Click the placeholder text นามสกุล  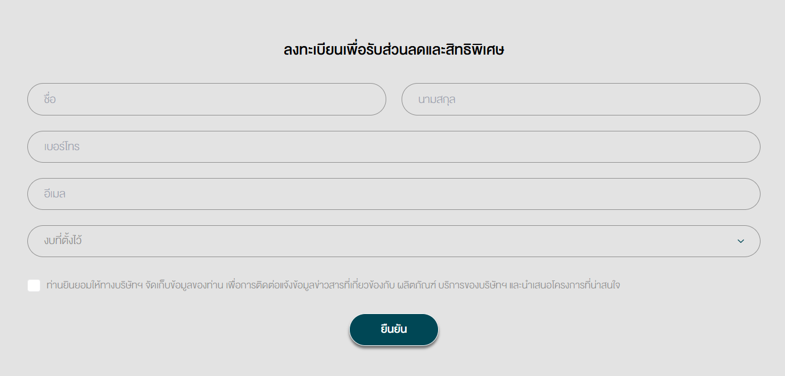436,100
